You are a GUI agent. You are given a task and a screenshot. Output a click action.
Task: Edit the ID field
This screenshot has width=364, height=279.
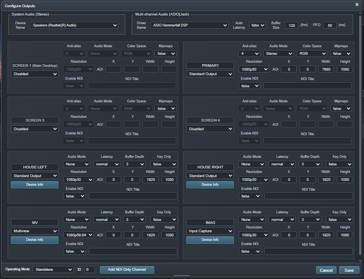pyautogui.click(x=89, y=270)
